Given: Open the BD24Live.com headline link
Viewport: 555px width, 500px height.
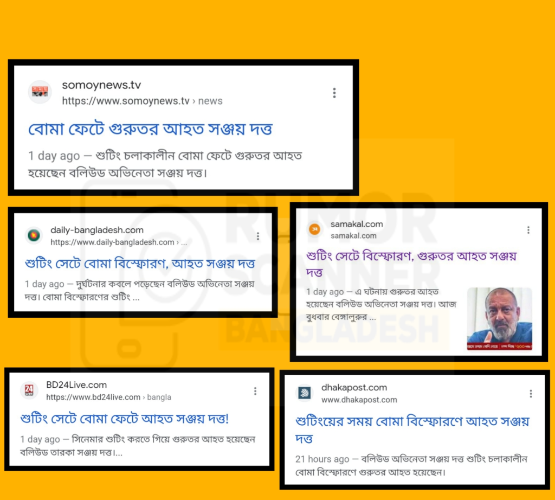Looking at the screenshot, I should click(125, 419).
